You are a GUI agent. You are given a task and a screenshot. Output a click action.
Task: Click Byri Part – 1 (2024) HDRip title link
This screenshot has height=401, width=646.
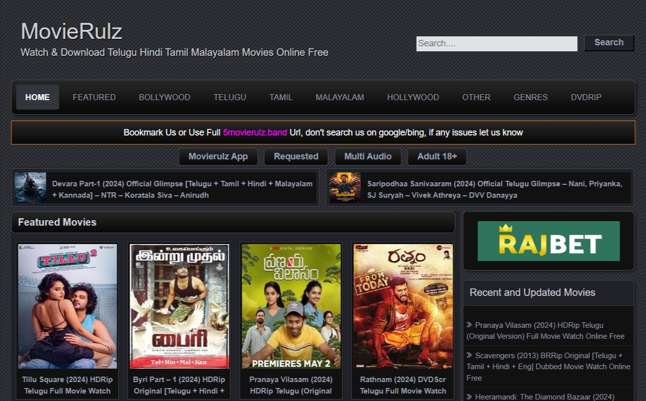(179, 385)
